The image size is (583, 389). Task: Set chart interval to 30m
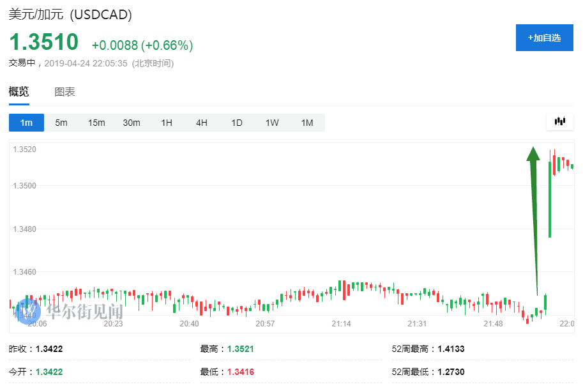(x=132, y=123)
